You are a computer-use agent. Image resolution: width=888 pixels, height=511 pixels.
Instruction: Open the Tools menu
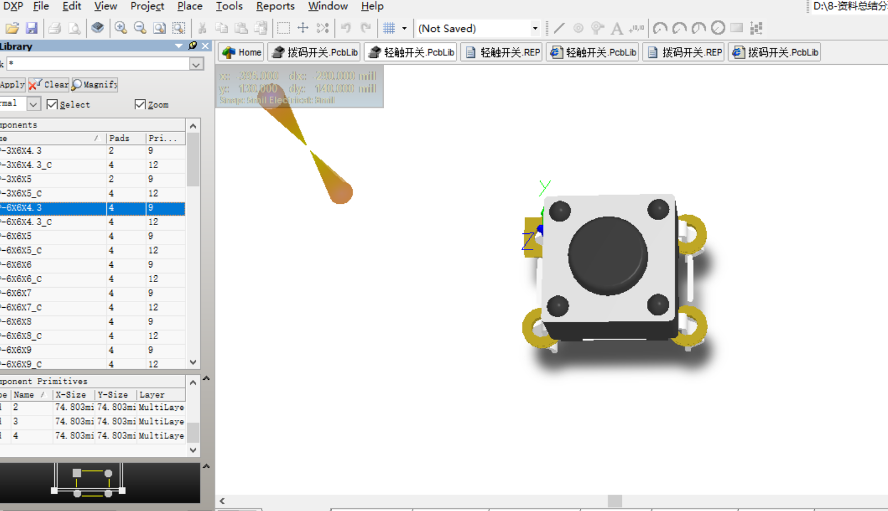(x=229, y=6)
